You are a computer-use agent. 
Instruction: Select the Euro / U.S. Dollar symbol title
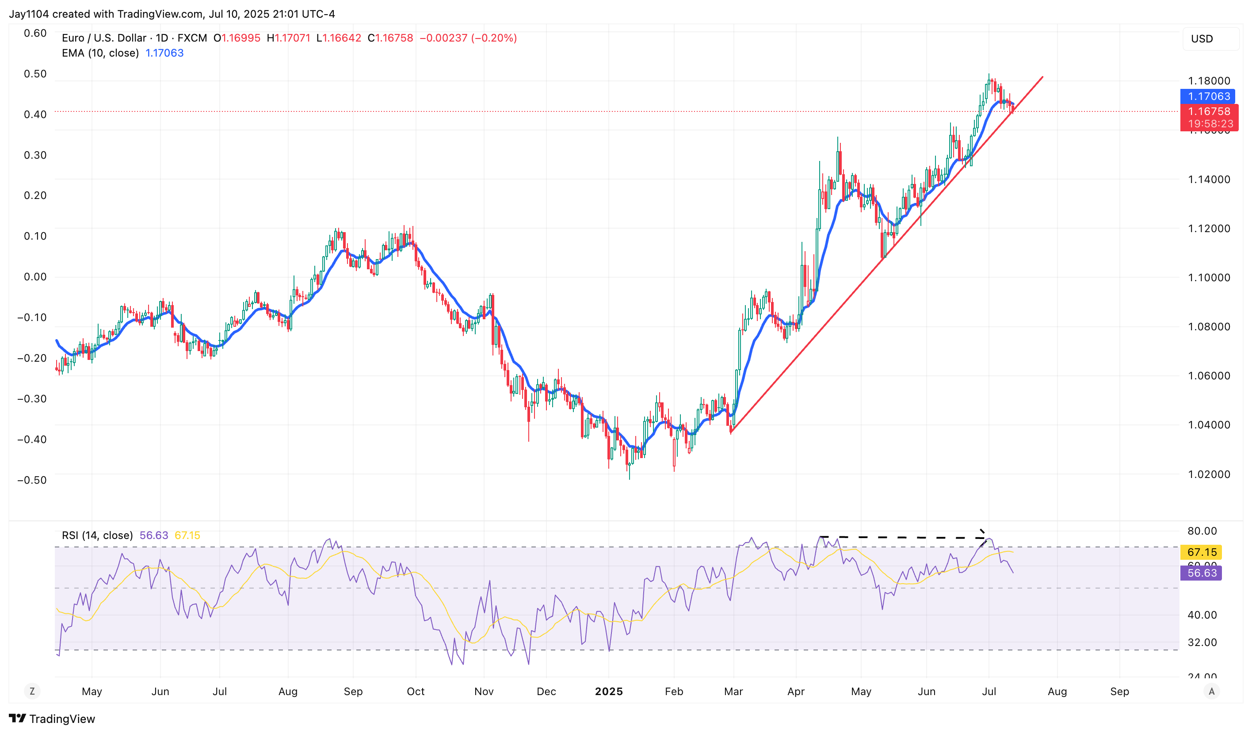(104, 38)
